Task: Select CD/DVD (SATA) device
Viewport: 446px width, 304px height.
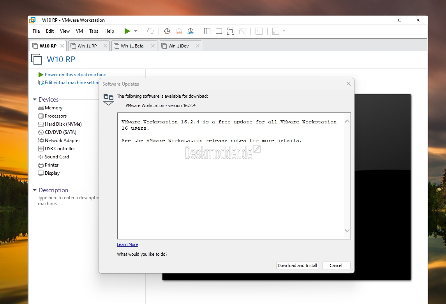Action: 57,132
